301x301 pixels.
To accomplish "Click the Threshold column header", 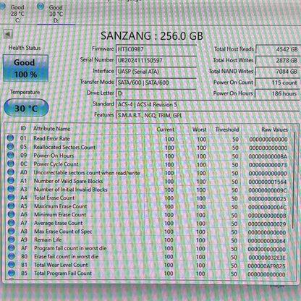I will pyautogui.click(x=227, y=130).
